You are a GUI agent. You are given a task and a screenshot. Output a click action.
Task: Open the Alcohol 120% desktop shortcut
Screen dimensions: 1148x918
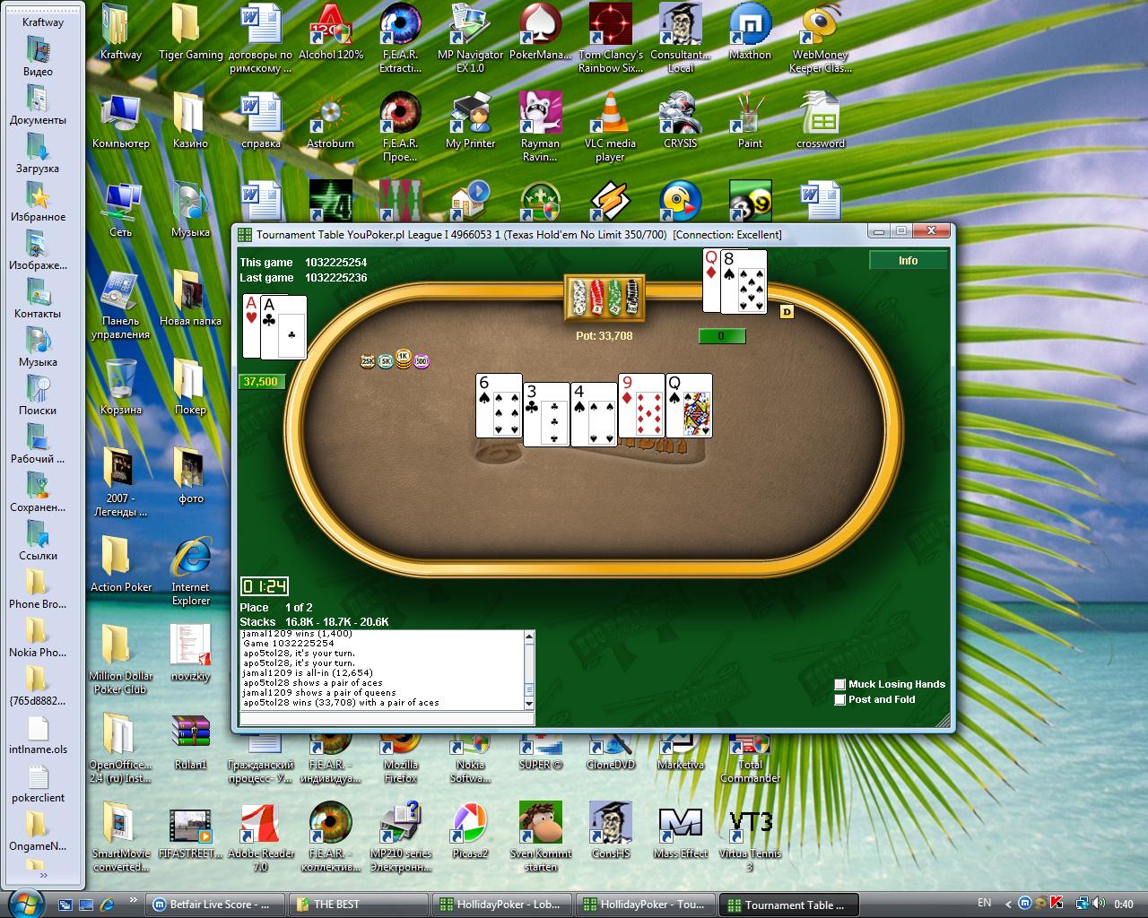click(x=330, y=33)
